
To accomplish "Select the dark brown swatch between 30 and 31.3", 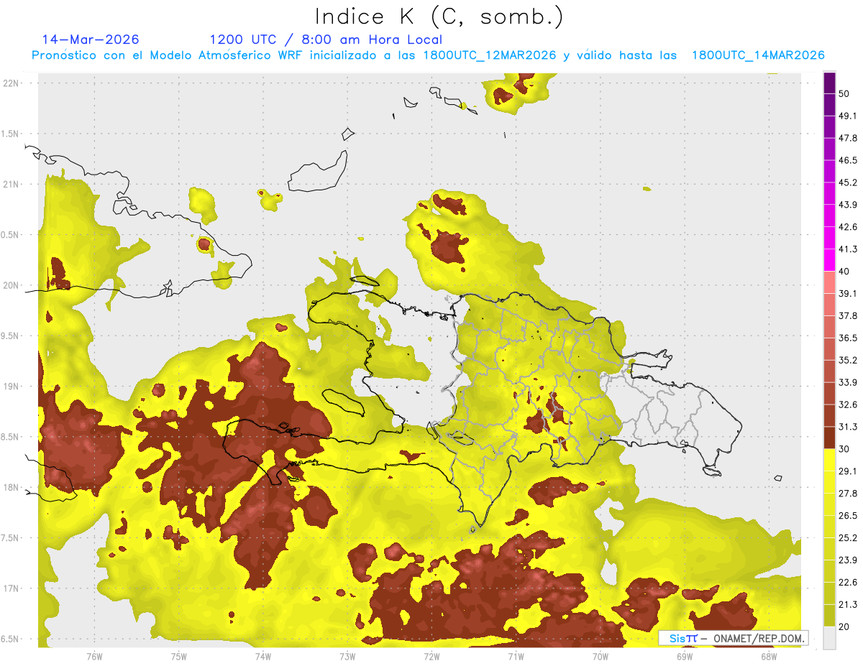I will click(x=829, y=438).
